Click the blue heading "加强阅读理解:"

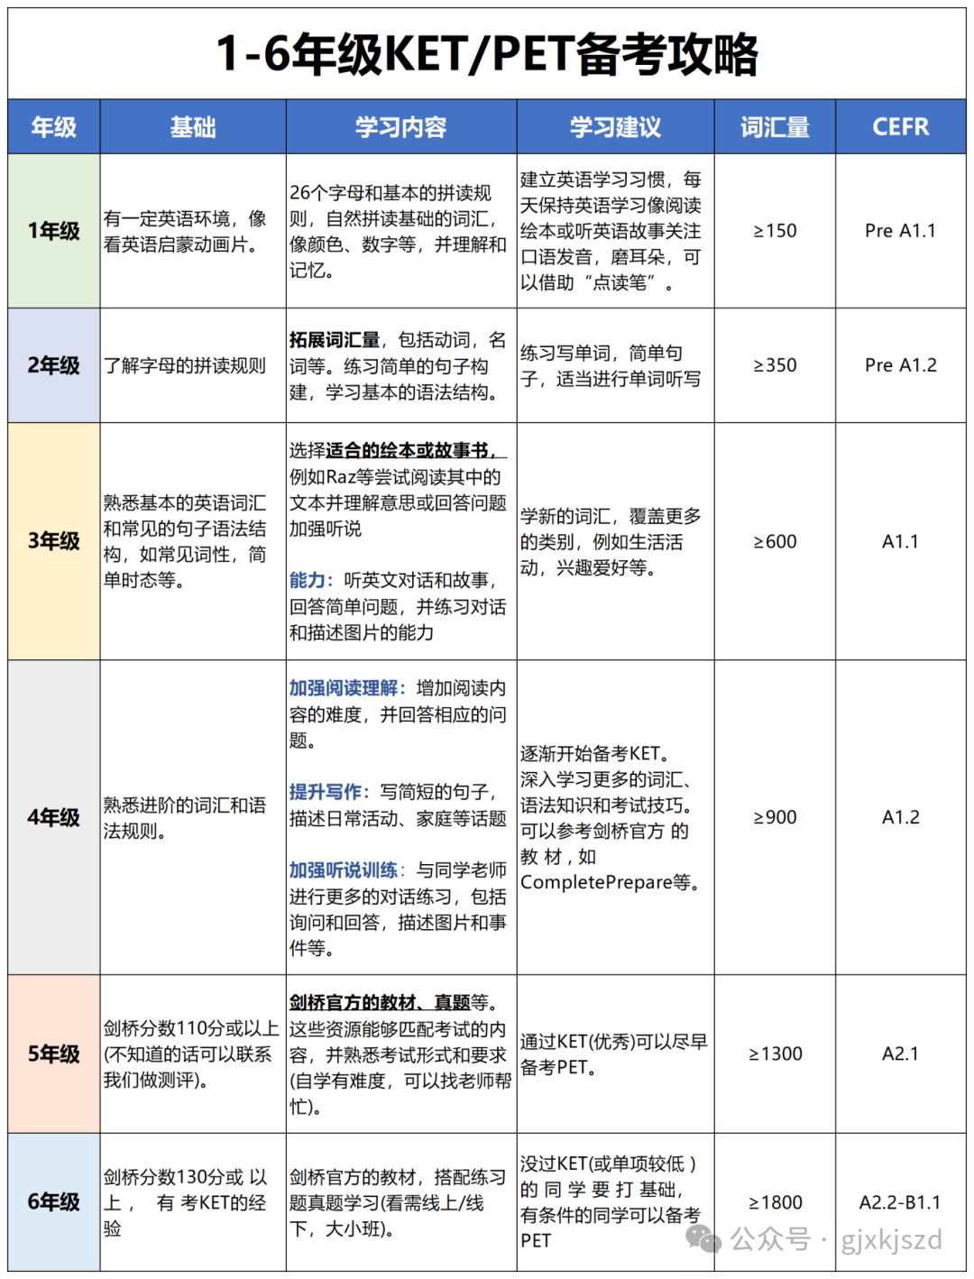click(x=348, y=688)
